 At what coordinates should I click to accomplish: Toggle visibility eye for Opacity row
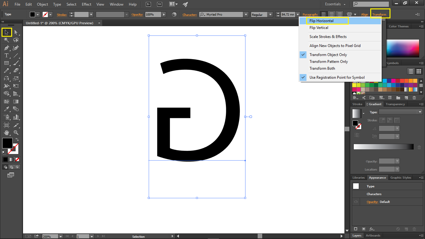tap(356, 202)
